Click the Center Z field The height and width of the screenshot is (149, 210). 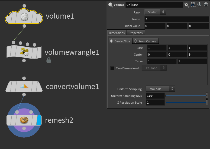197,55
